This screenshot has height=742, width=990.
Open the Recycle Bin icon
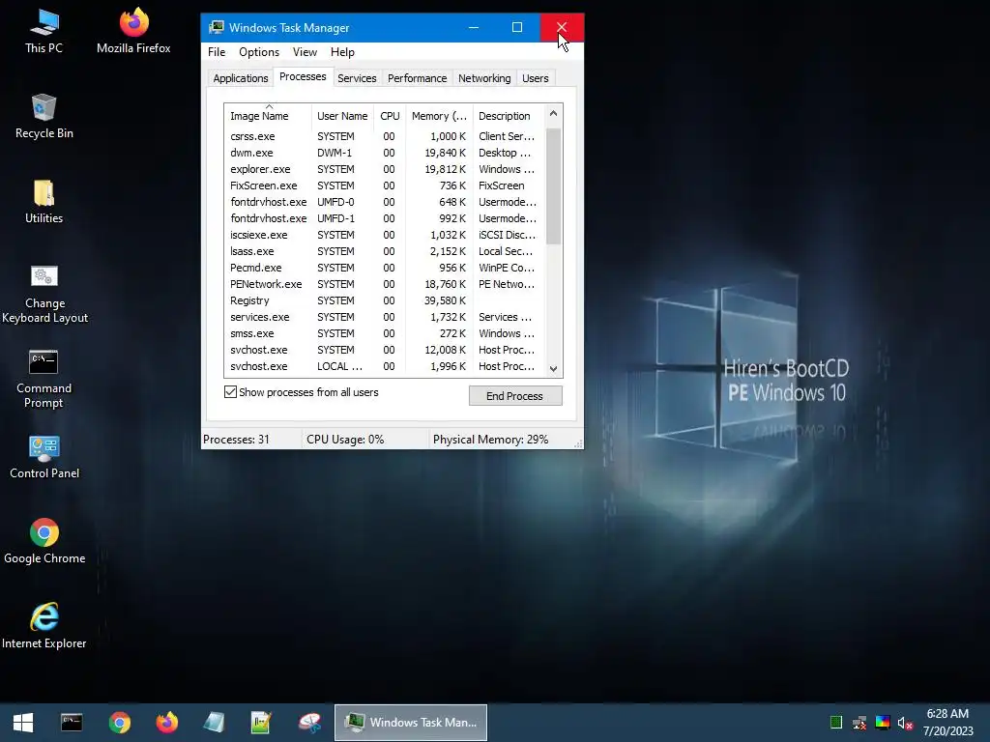44,117
